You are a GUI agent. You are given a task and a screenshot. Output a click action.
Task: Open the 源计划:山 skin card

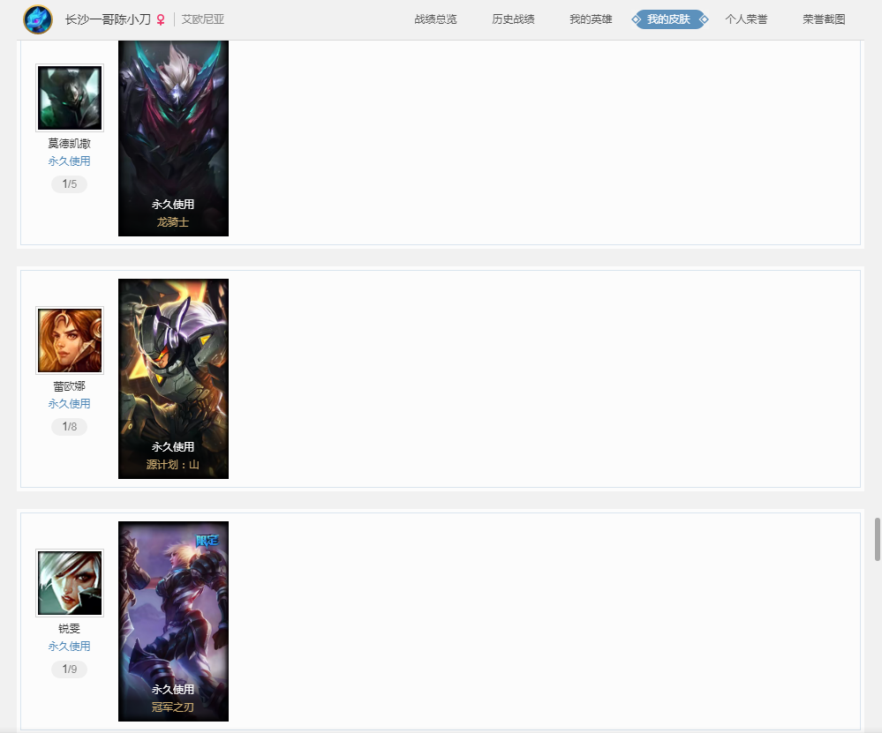[x=173, y=379]
